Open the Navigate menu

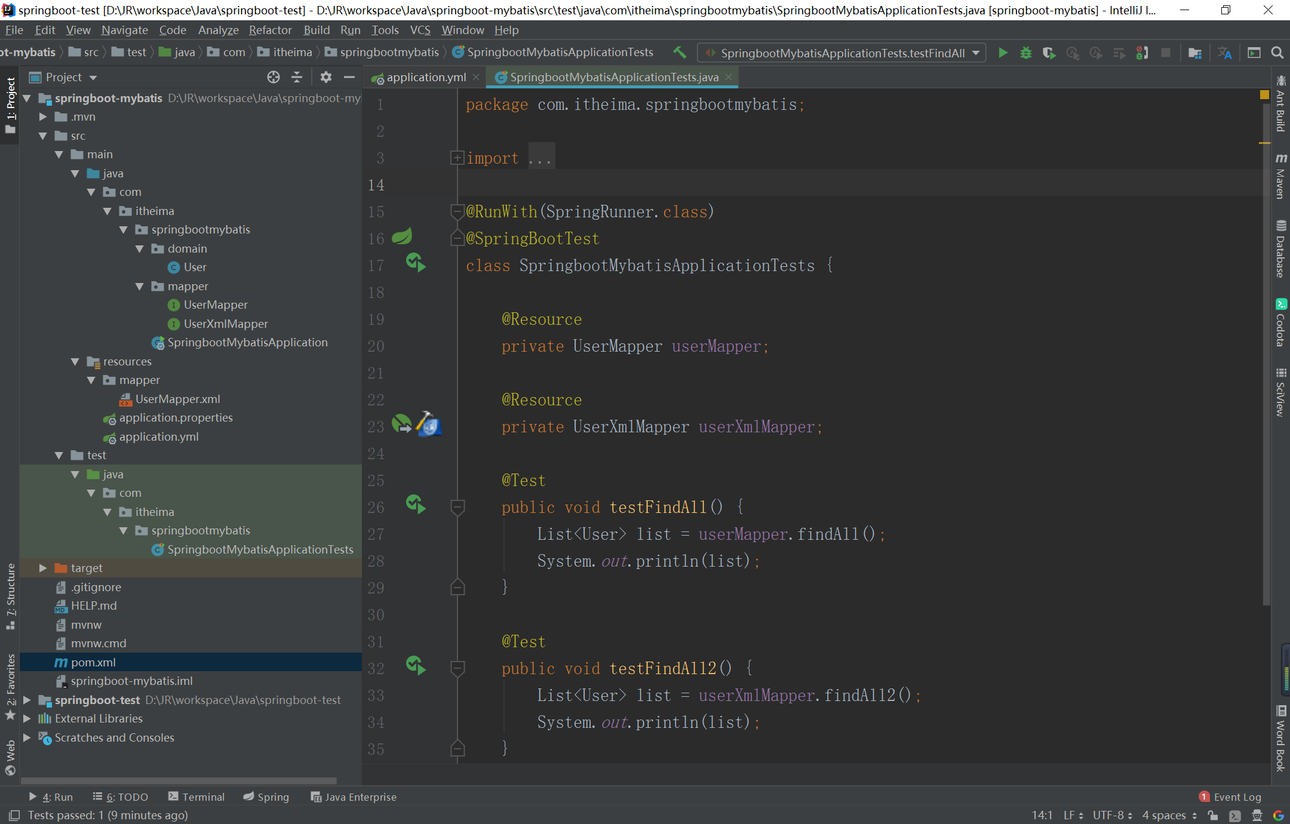pyautogui.click(x=124, y=30)
